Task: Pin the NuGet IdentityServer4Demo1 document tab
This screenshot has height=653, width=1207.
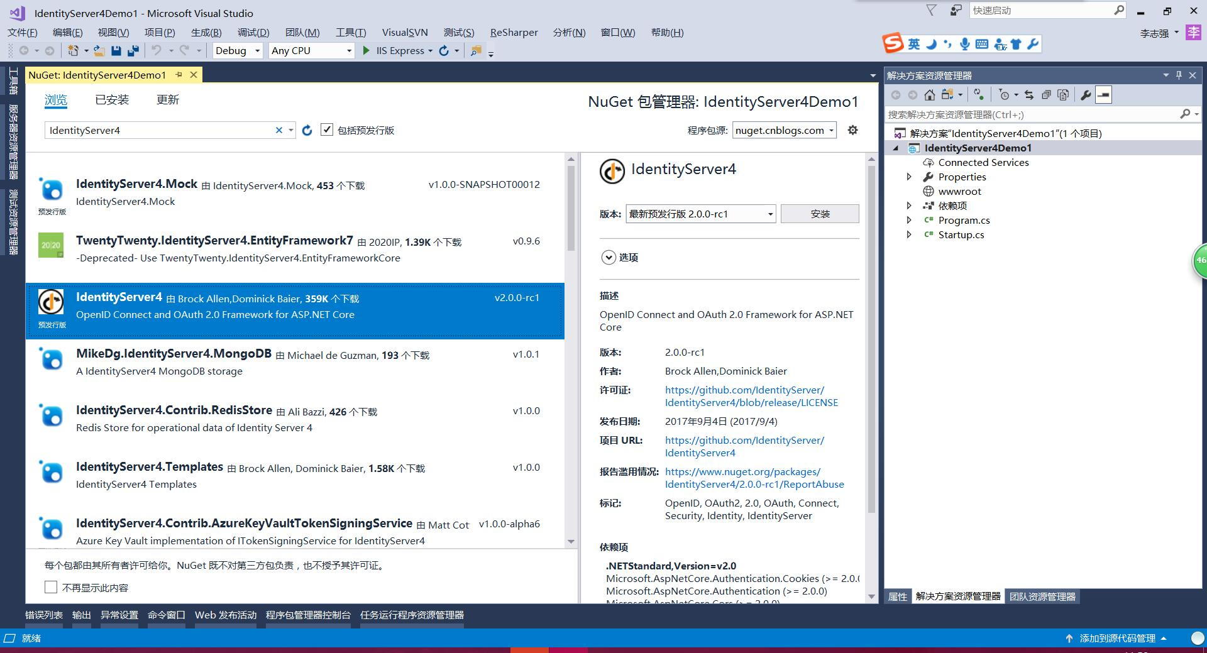Action: tap(179, 75)
